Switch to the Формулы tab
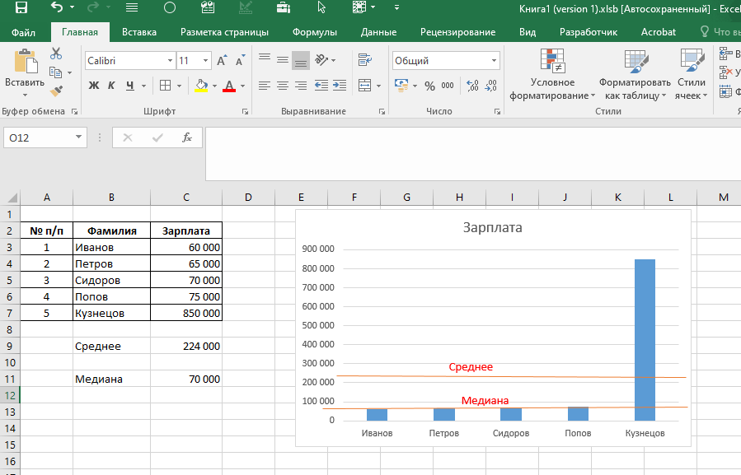Viewport: 741px width, 475px height. click(315, 32)
